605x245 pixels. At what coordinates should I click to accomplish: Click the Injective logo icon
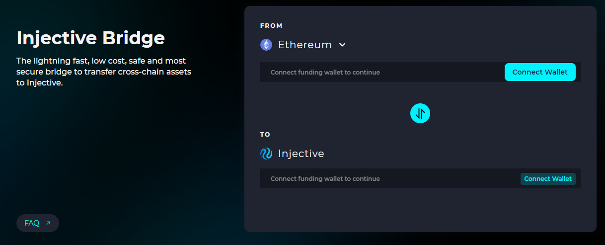pos(266,154)
